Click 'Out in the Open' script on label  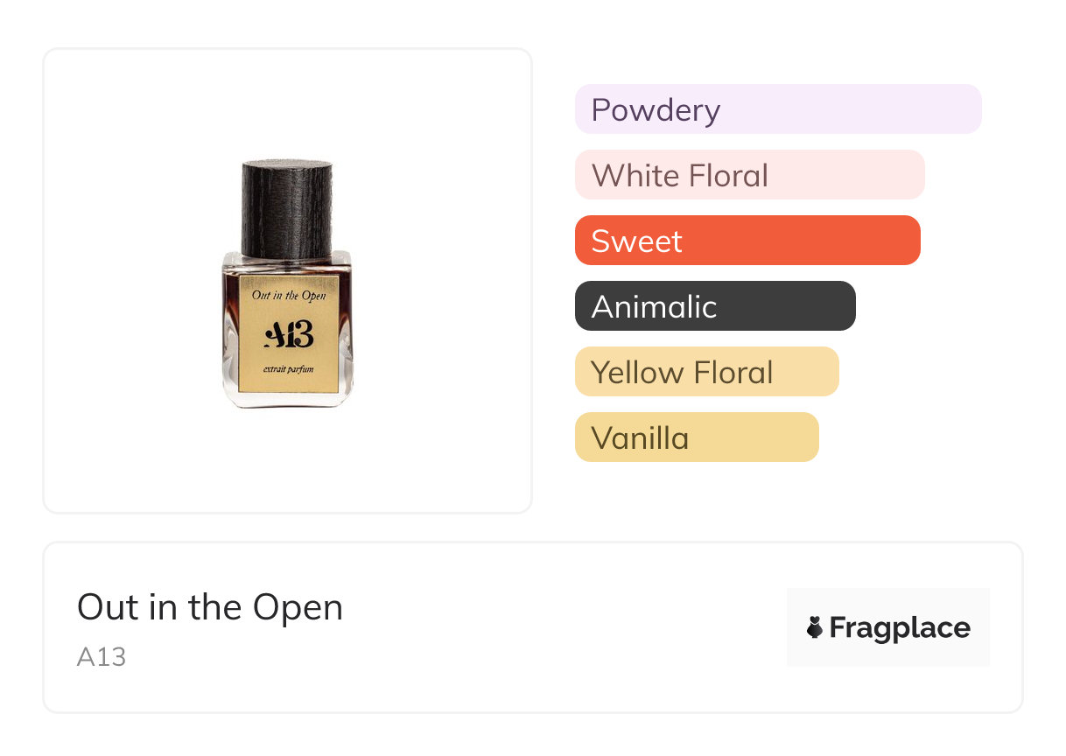click(288, 295)
